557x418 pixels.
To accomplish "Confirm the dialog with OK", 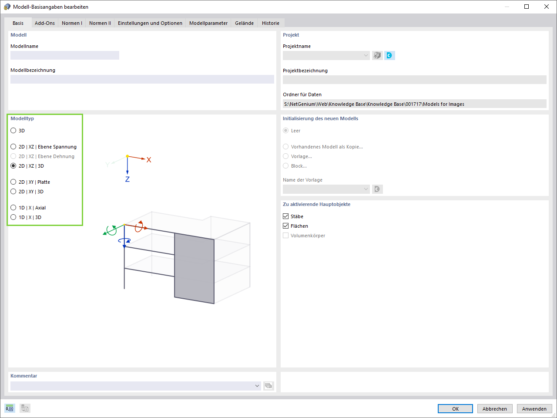I will point(455,408).
